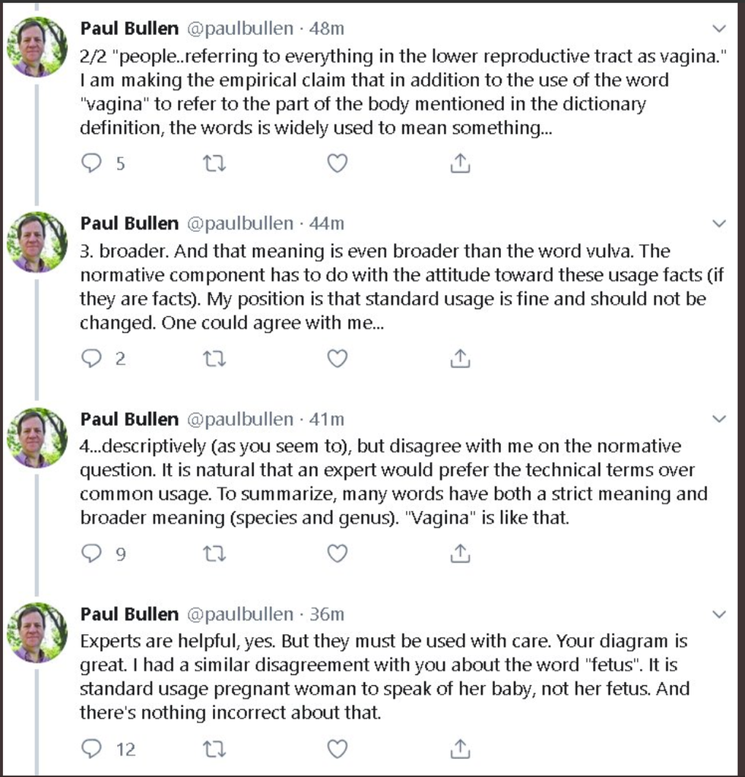Reply to the tweet with 9 replies

[91, 554]
